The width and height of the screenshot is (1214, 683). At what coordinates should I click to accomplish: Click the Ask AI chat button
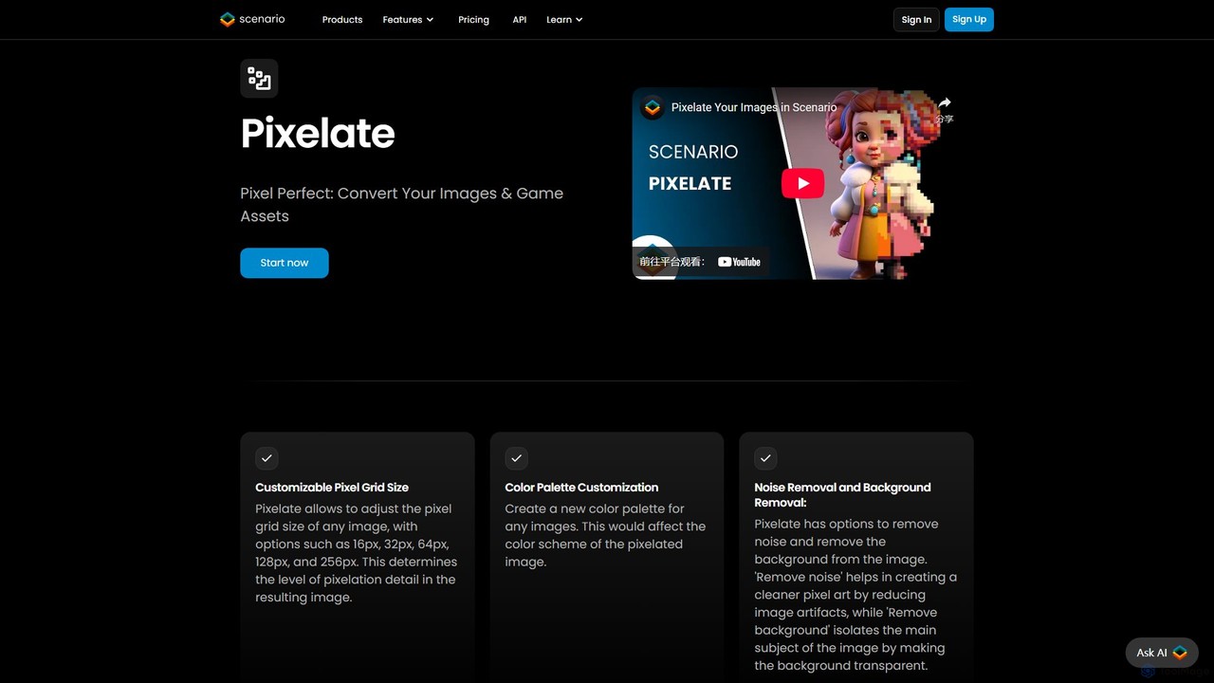tap(1162, 653)
